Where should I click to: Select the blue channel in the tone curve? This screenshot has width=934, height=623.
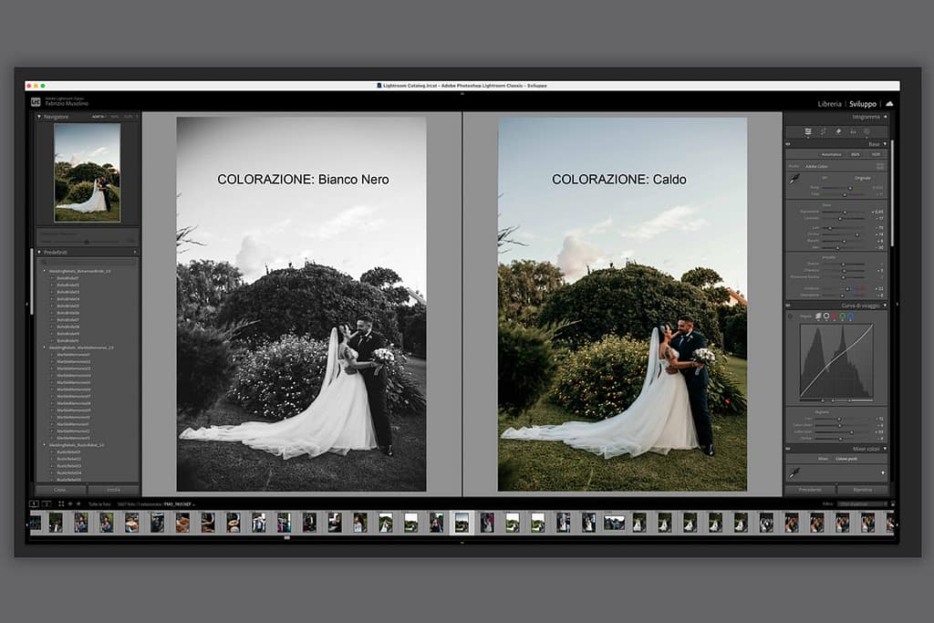849,314
